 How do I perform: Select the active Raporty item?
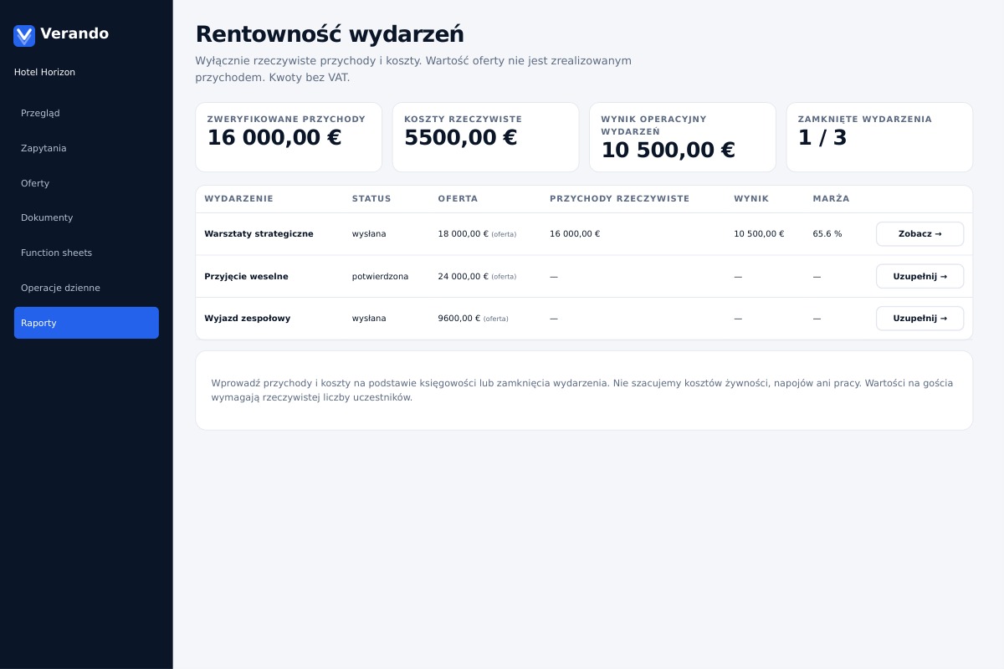pyautogui.click(x=86, y=323)
